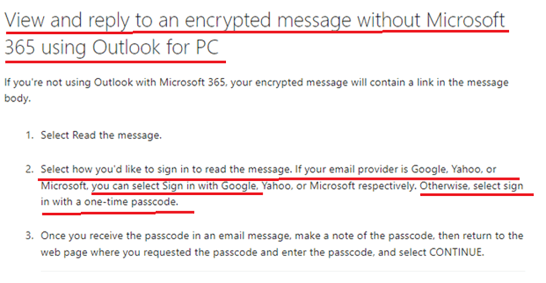The image size is (546, 283).
Task: Click heading line '365 using Outlook for PC'
Action: [x=111, y=47]
